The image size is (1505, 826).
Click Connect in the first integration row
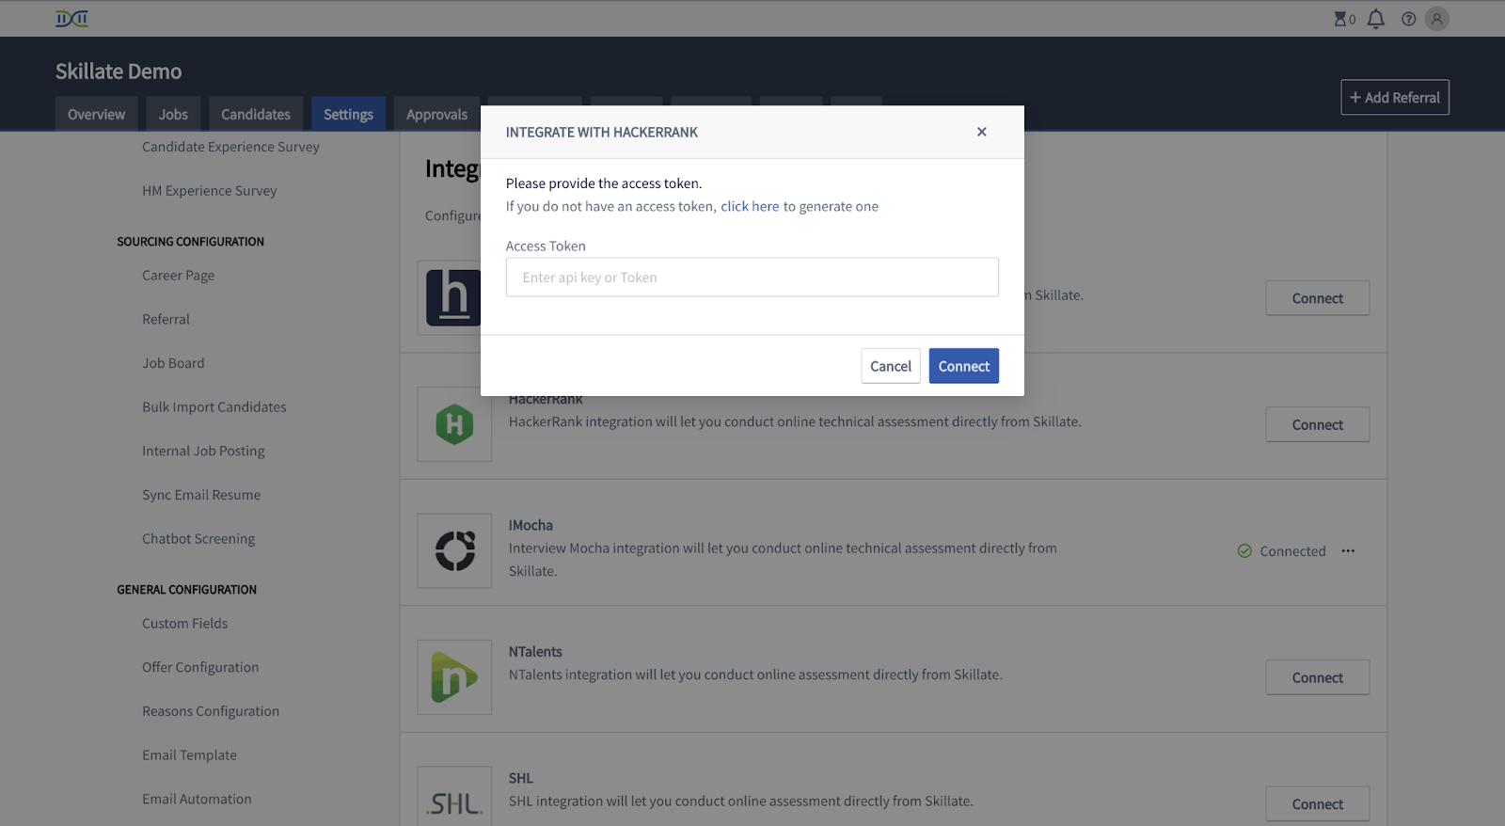pos(1317,298)
